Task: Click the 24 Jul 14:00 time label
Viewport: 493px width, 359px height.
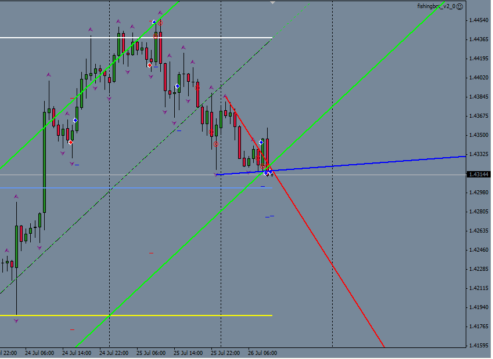Action: 77,353
